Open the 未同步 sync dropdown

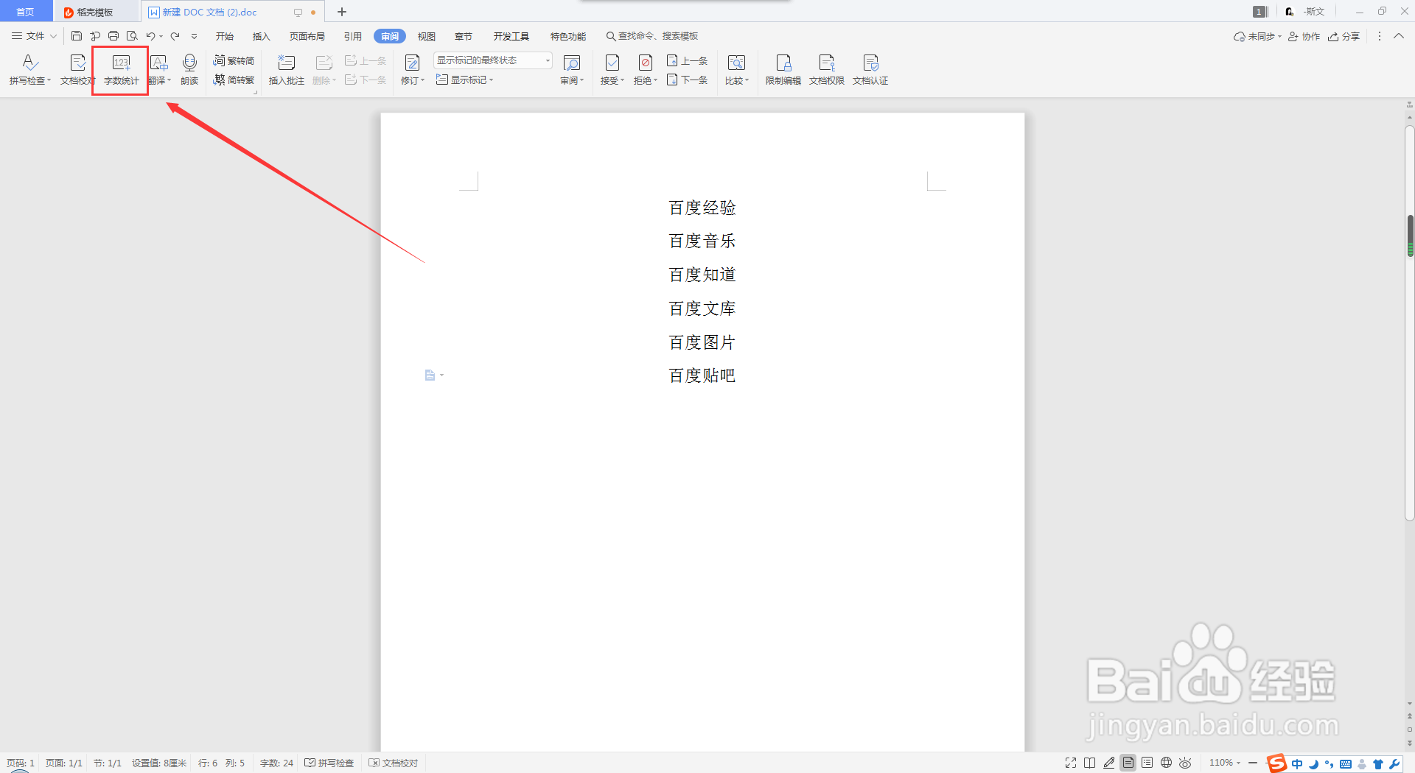[1257, 36]
